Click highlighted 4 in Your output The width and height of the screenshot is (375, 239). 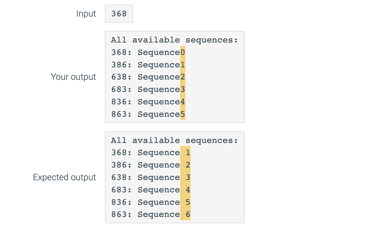pyautogui.click(x=183, y=102)
